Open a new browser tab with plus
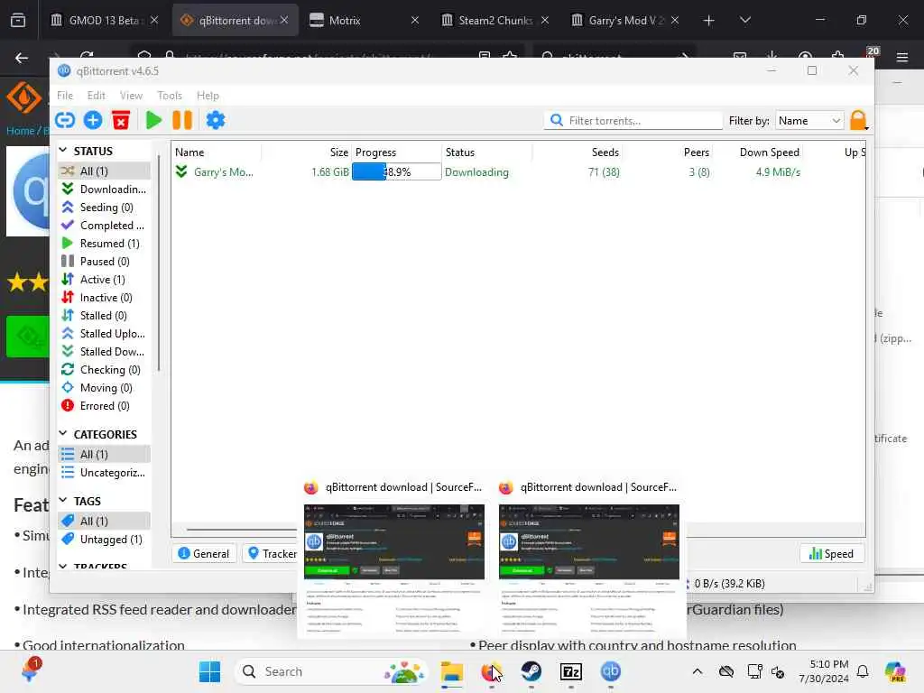Viewport: 924px width, 693px height. [x=708, y=21]
